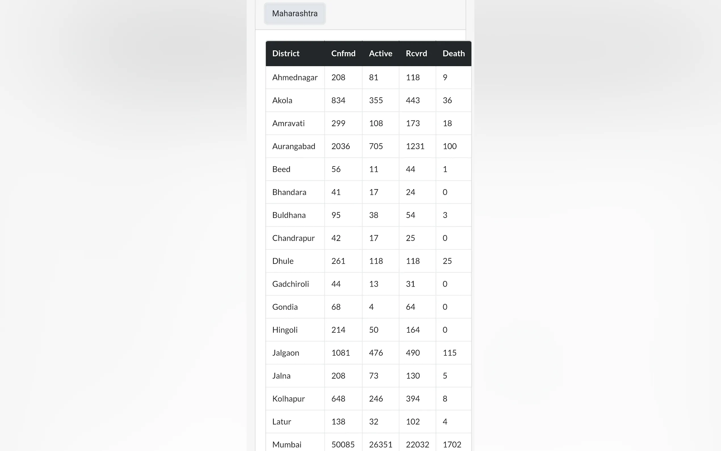This screenshot has width=721, height=451.
Task: Click Mumbai's confirmed count 50085
Action: tap(343, 444)
